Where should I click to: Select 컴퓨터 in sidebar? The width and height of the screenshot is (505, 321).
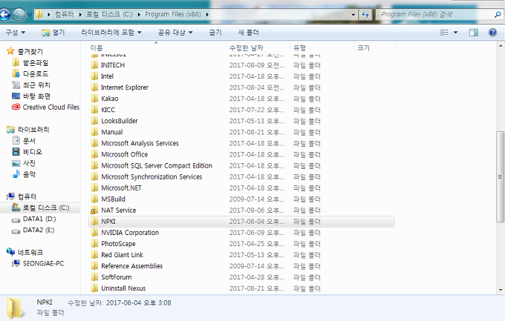tap(22, 196)
